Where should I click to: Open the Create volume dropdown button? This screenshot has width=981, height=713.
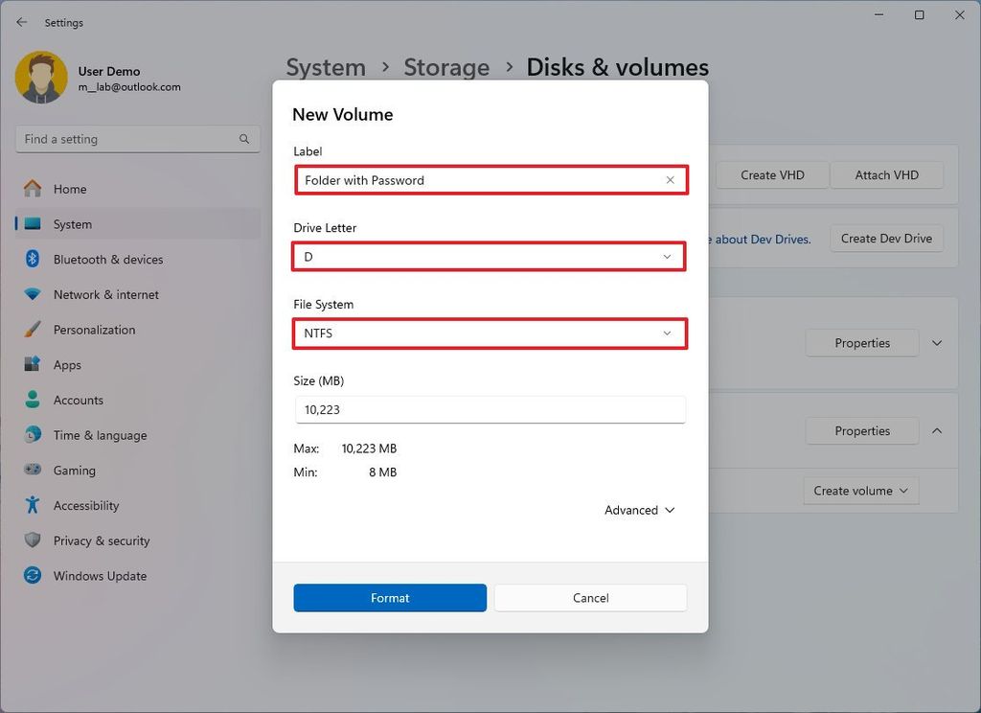(x=860, y=490)
